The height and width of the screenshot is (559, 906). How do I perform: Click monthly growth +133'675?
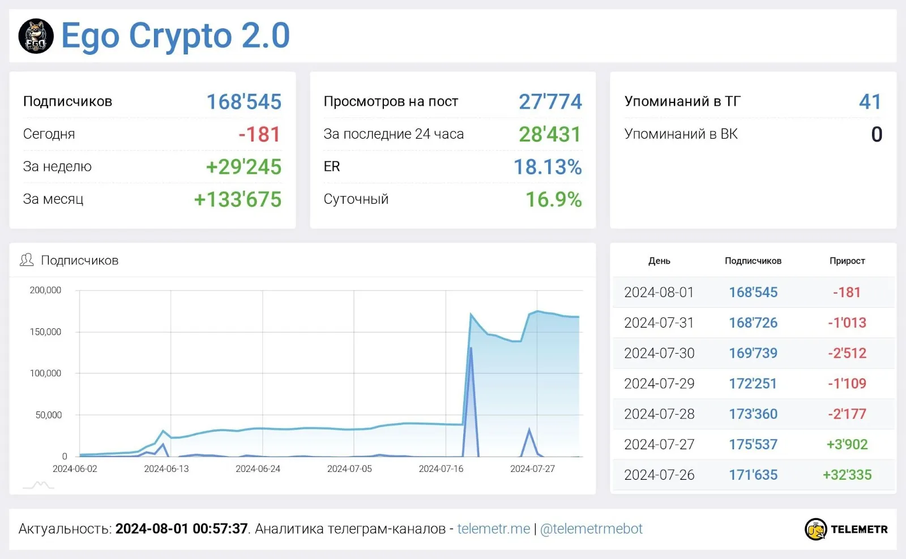click(x=238, y=199)
